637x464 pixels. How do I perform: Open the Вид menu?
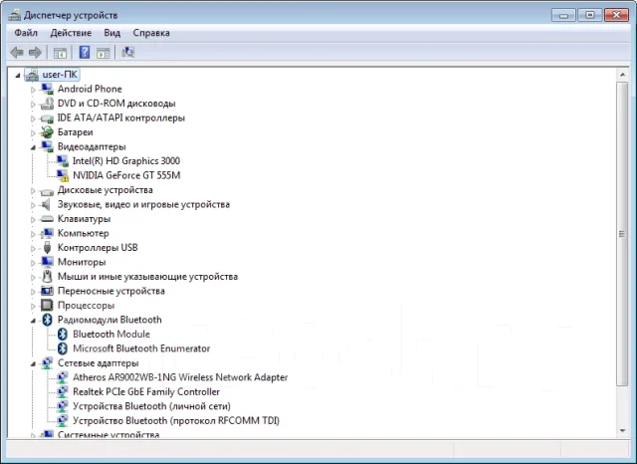(x=112, y=33)
